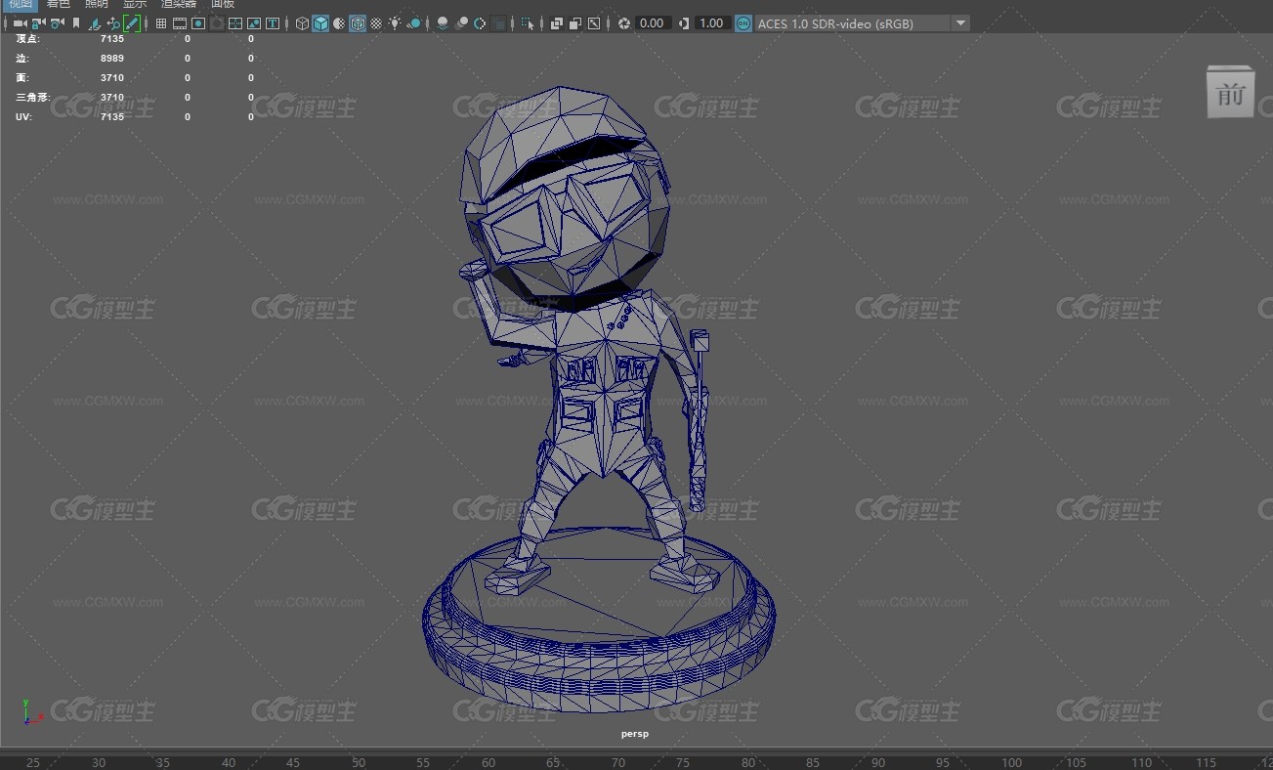Image resolution: width=1273 pixels, height=770 pixels.
Task: Open the 着色 menu
Action: (x=59, y=4)
